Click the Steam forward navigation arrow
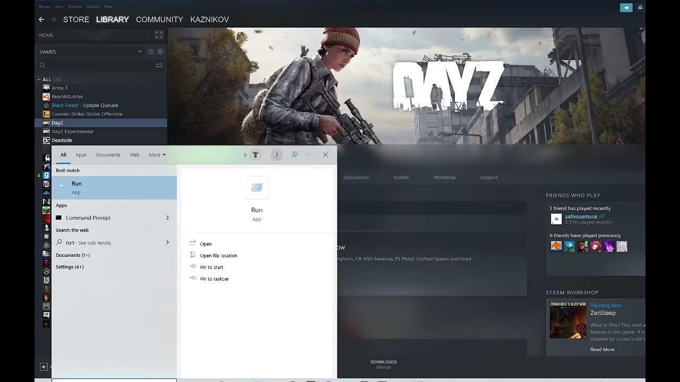 53,20
